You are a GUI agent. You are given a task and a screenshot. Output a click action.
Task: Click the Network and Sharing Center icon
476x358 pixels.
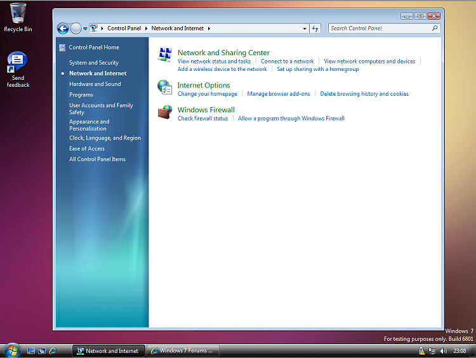click(x=165, y=55)
